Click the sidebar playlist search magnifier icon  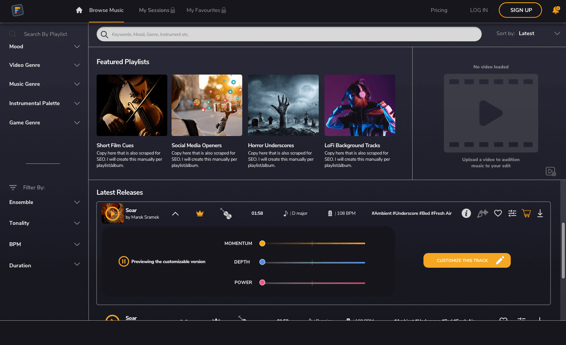click(x=13, y=34)
